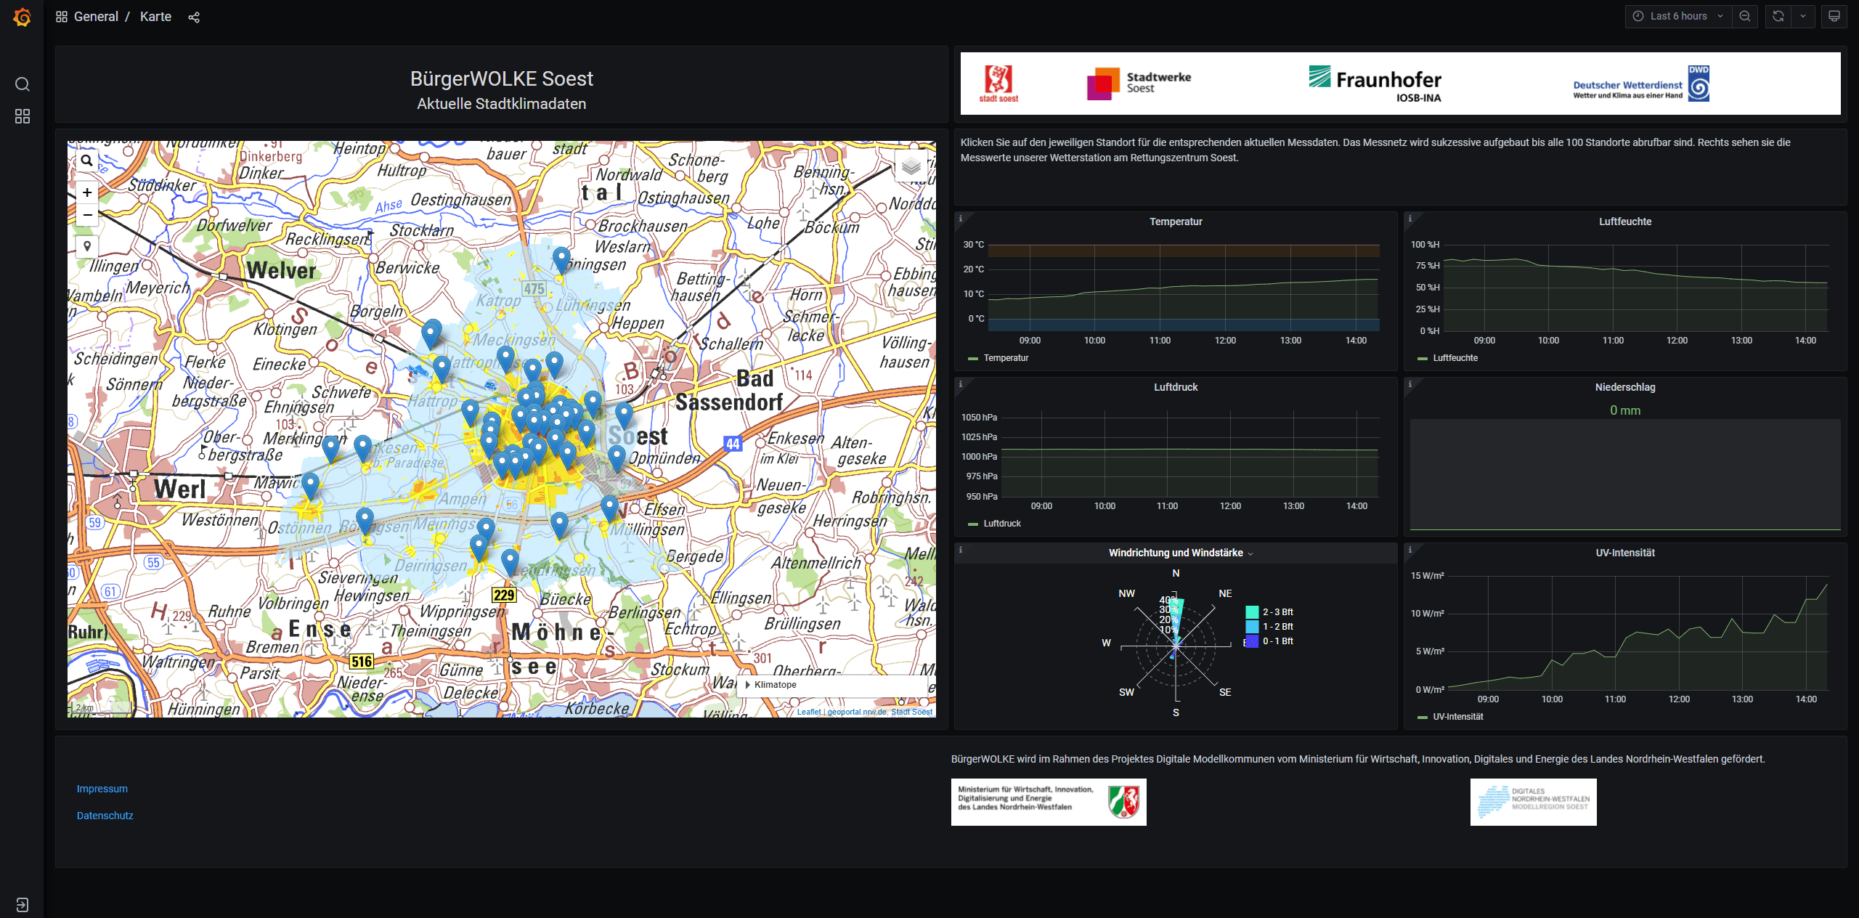Viewport: 1859px width, 918px height.
Task: Open the General folder breadcrumb
Action: [x=96, y=17]
